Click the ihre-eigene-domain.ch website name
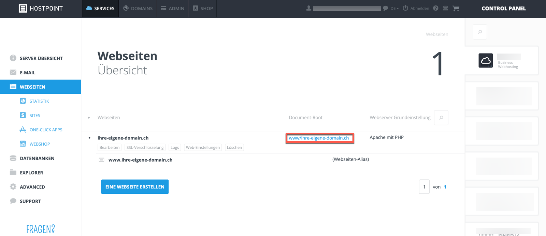Image resolution: width=546 pixels, height=236 pixels. coord(123,138)
